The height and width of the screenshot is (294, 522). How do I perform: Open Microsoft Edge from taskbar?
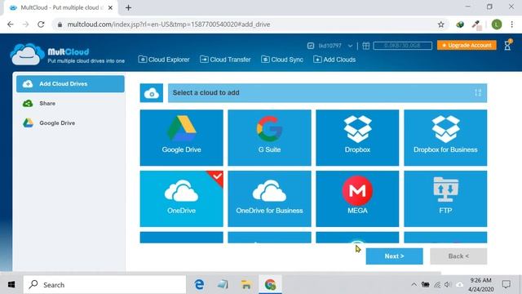[x=199, y=284]
